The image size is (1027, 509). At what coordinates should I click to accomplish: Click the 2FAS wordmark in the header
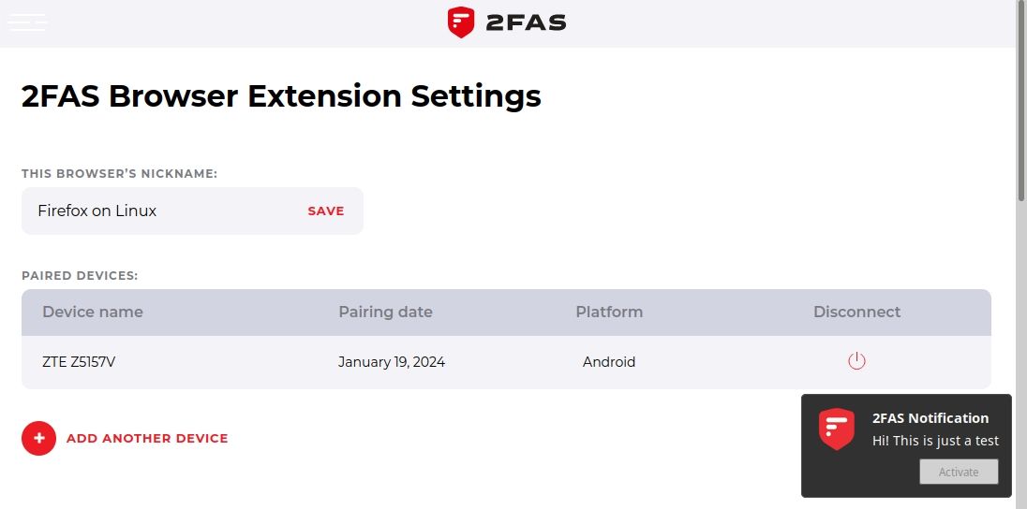tap(526, 22)
